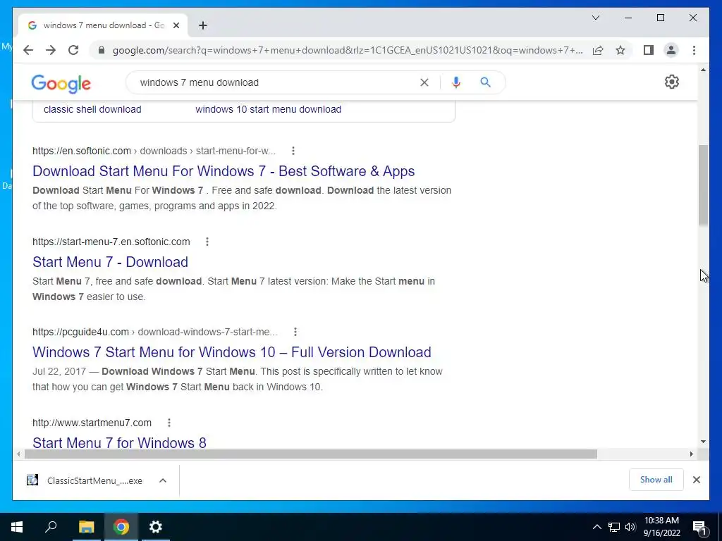Click the https://pcguide4u.com URL text
The width and height of the screenshot is (722, 541).
pyautogui.click(x=80, y=332)
